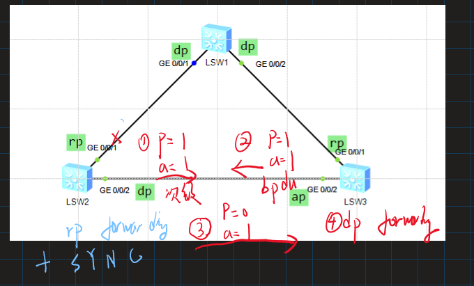Click the green port dot at LSW2 GE 0/0/1
Screen dimensions: 474x286
(x=97, y=160)
